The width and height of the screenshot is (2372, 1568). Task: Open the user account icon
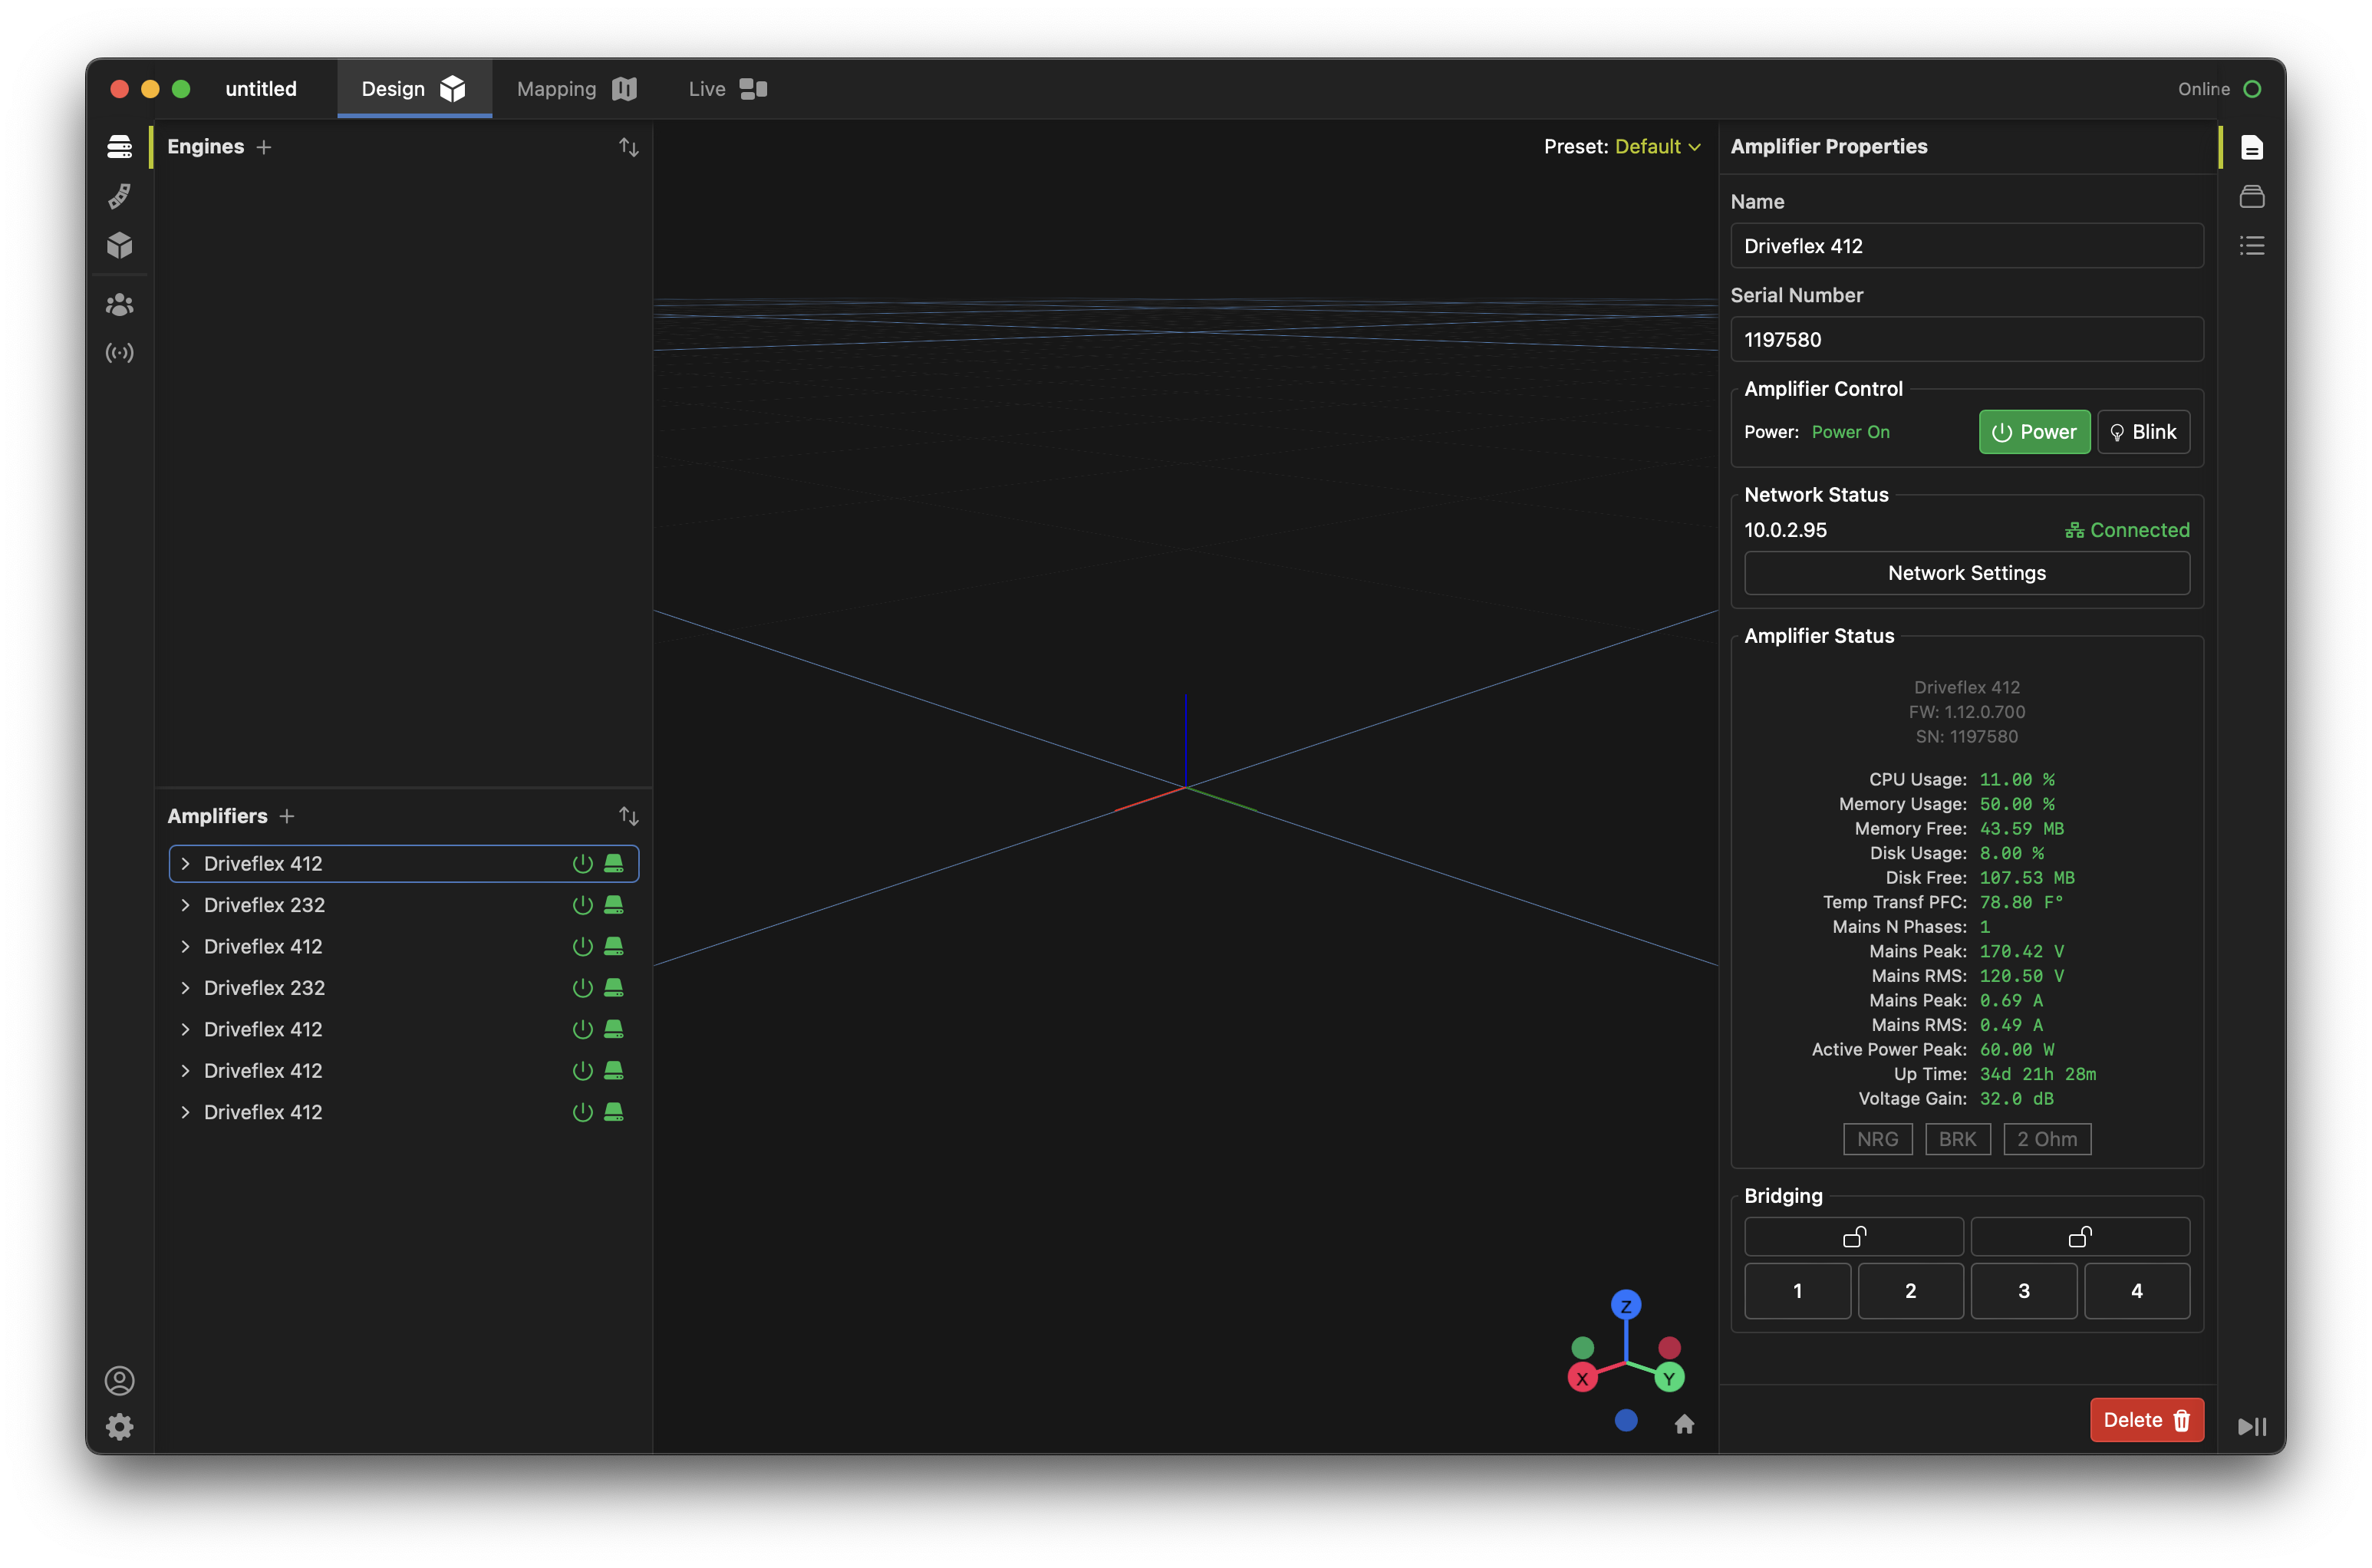[119, 1381]
